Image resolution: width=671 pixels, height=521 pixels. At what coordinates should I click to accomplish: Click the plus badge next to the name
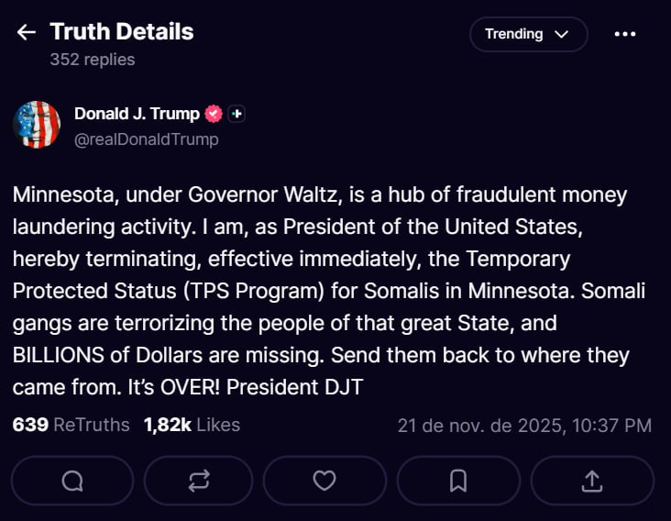click(x=236, y=114)
